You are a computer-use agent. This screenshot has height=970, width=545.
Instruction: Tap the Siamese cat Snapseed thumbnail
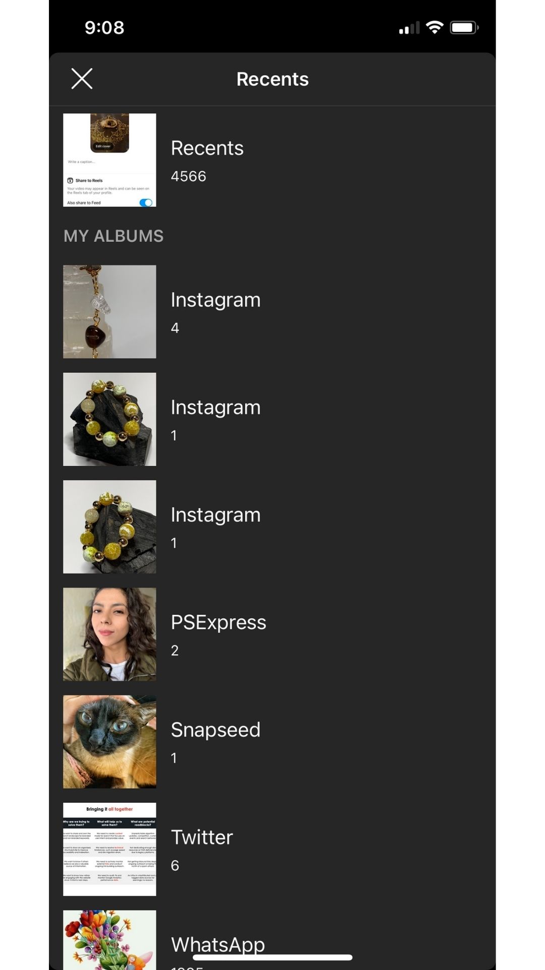110,742
